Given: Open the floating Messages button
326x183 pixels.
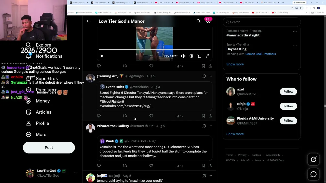Looking at the screenshot, I should pos(314,174).
